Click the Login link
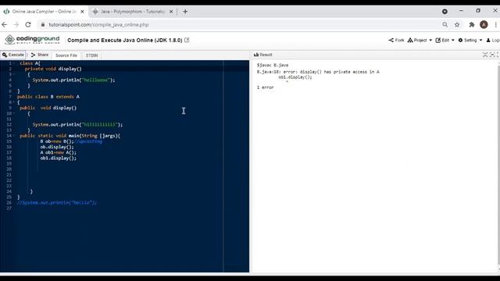 [493, 40]
